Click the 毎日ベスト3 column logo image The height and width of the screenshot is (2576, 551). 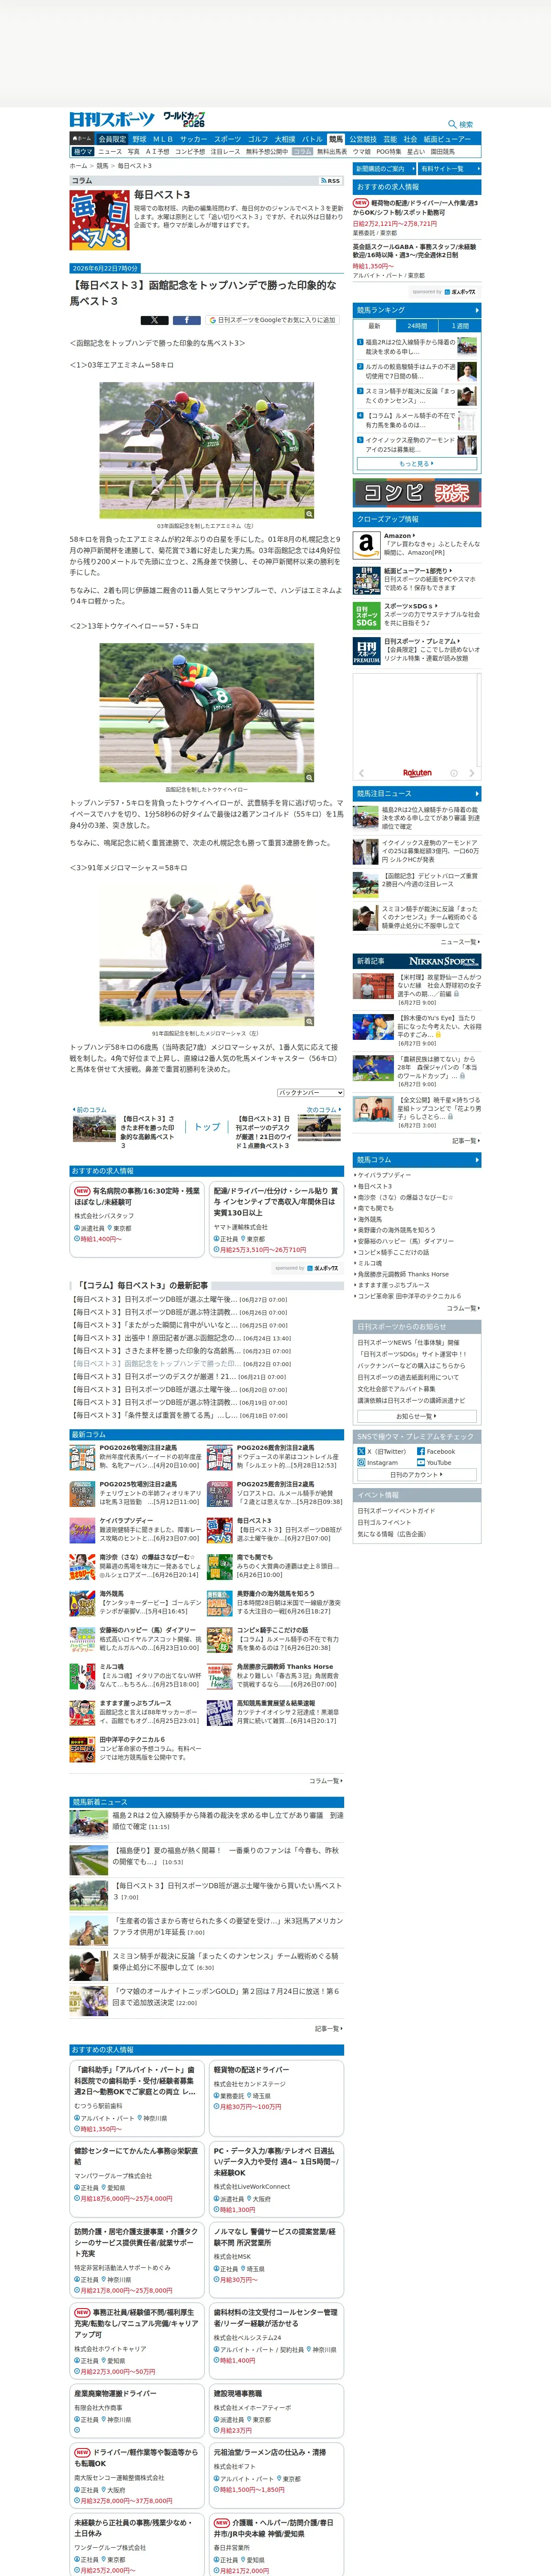99,220
